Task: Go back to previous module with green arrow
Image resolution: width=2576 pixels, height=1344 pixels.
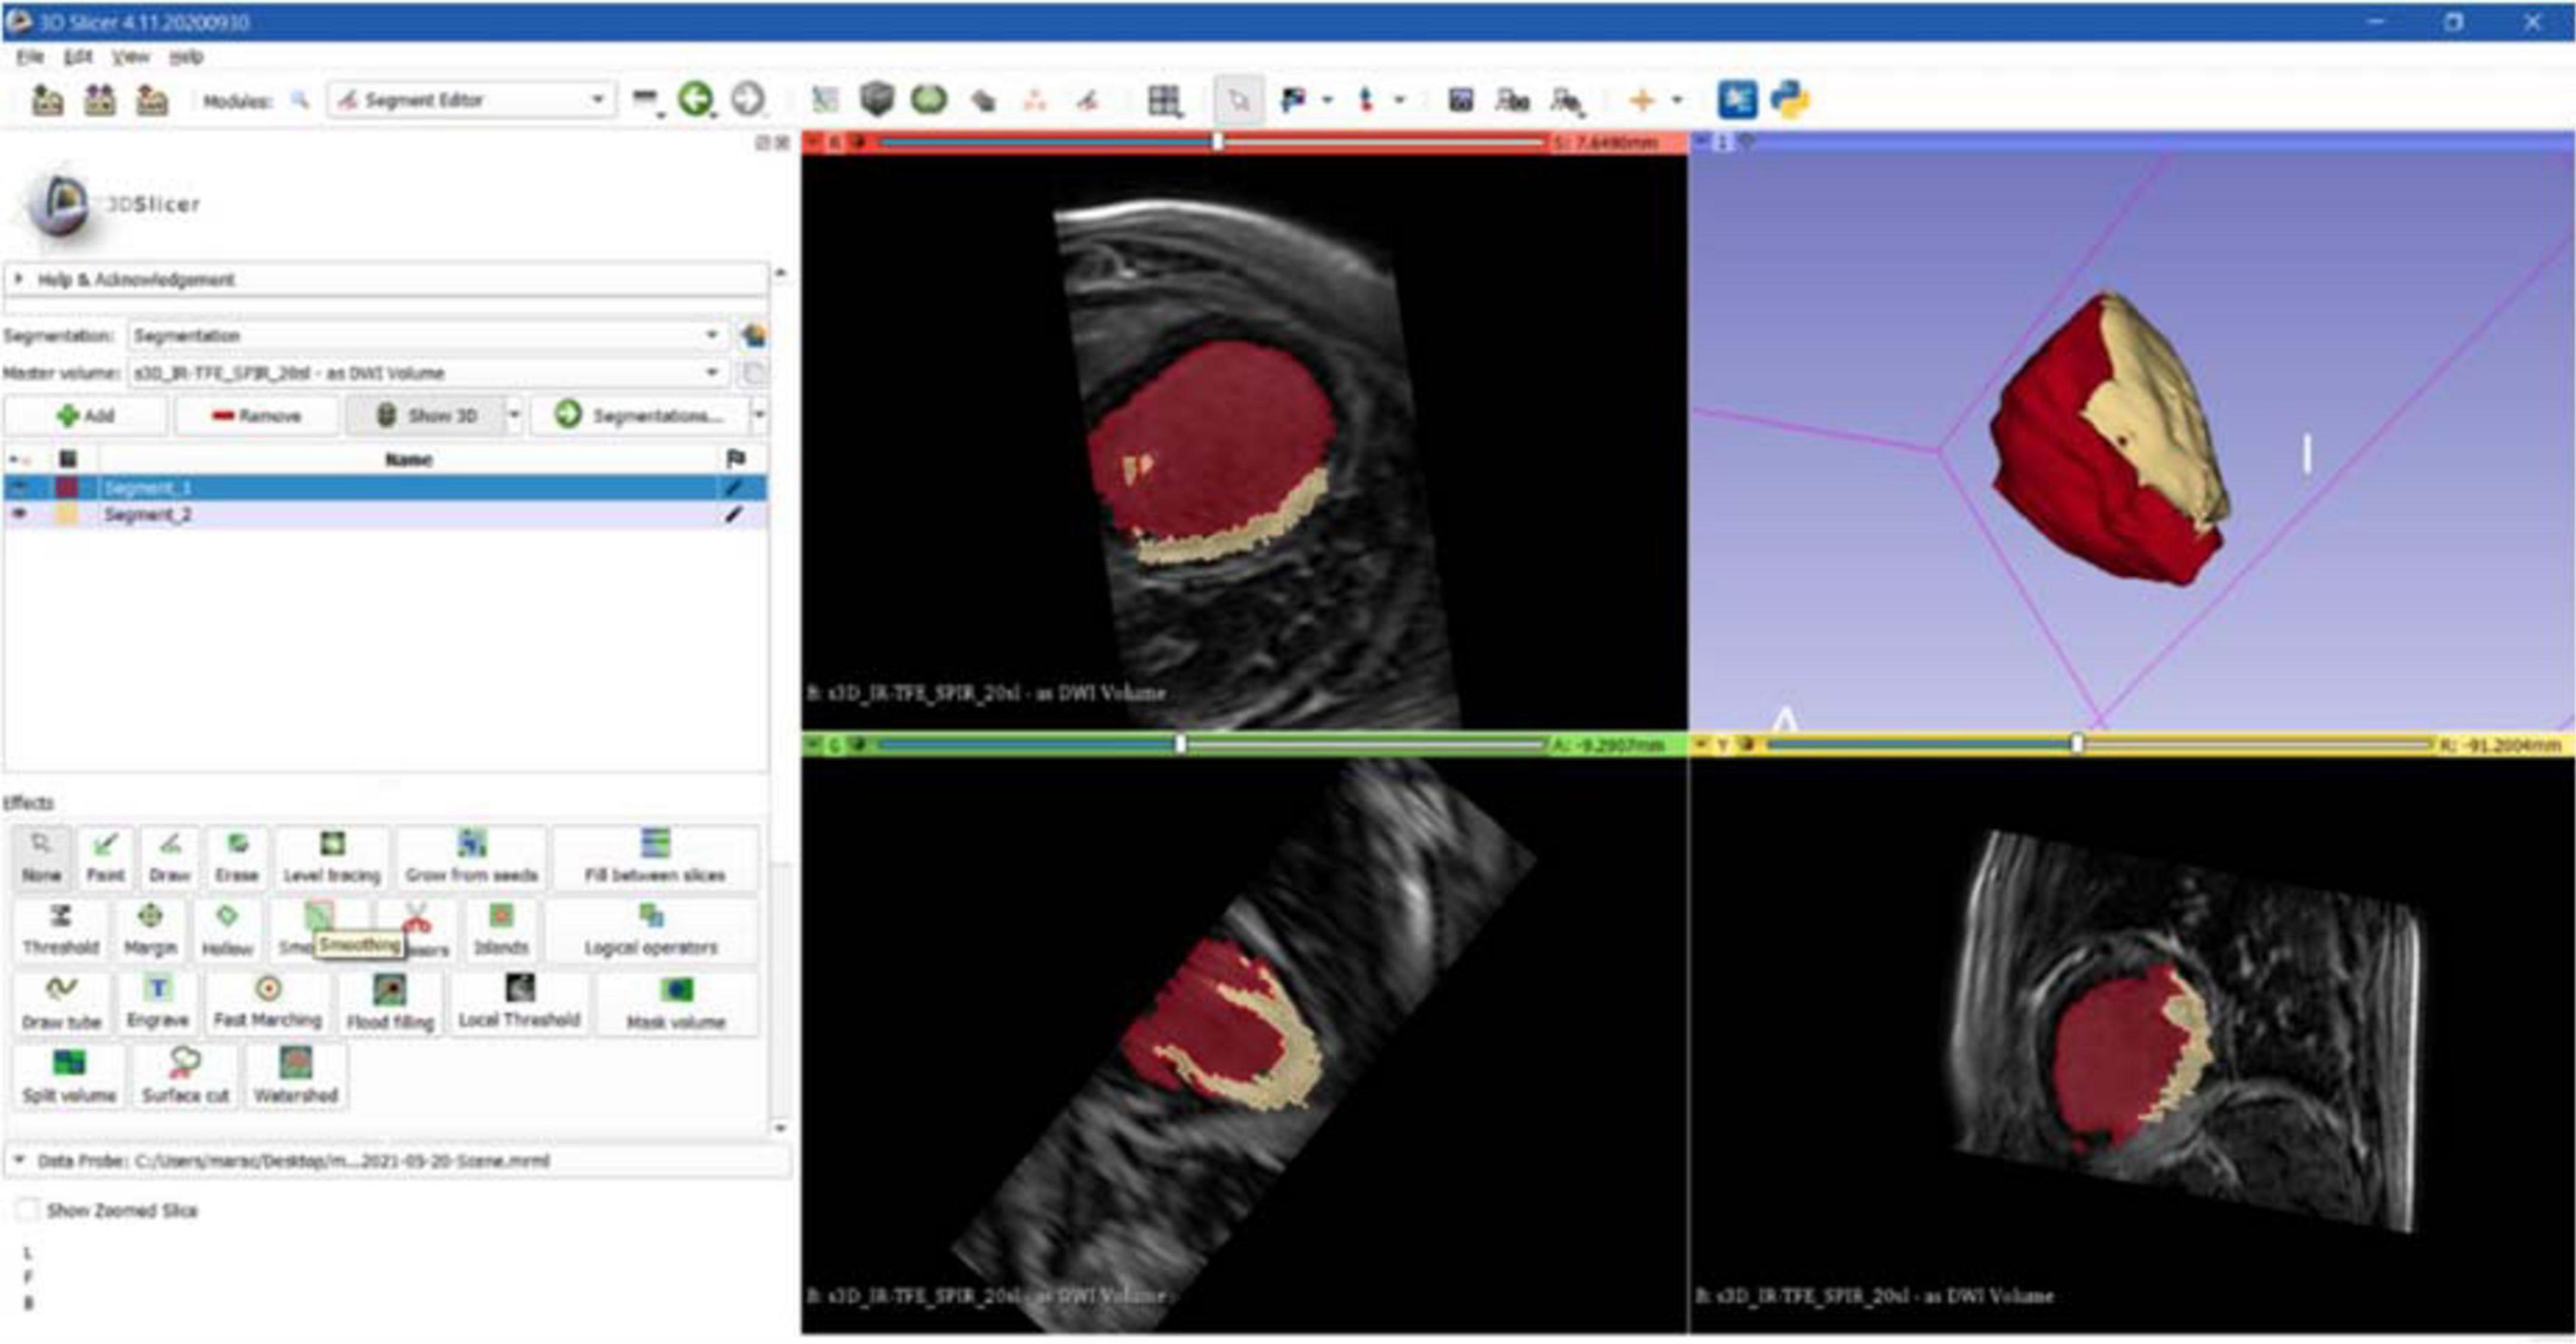Action: pos(696,100)
